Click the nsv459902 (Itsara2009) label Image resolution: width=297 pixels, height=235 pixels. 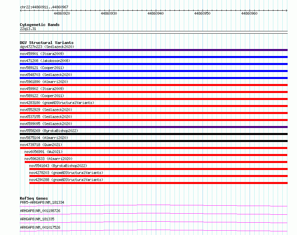coord(42,89)
